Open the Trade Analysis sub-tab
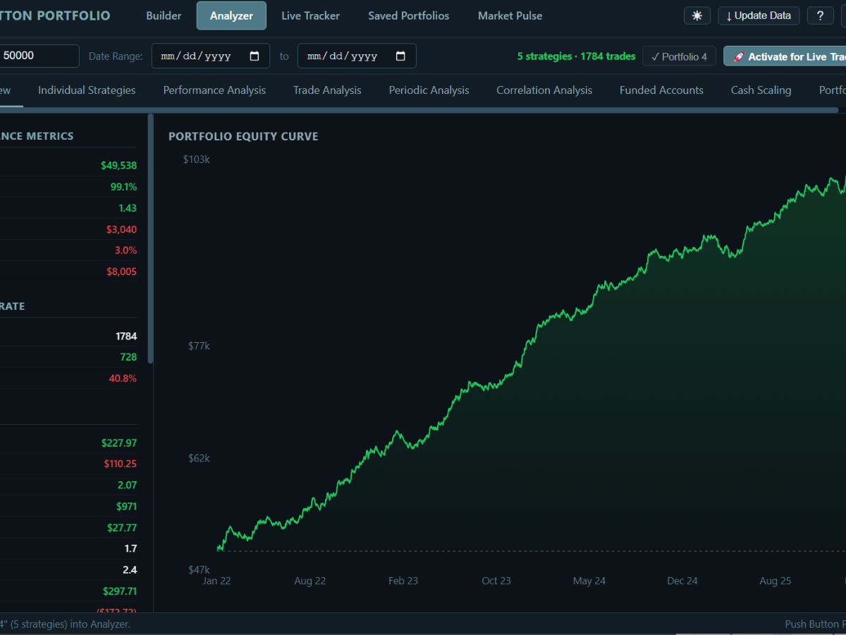The image size is (846, 635). [327, 90]
